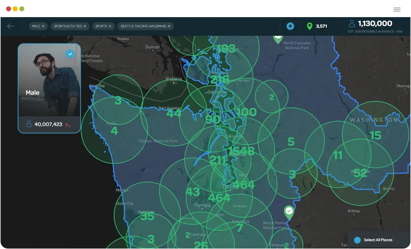The height and width of the screenshot is (249, 411).
Task: Select the 52 cluster near Wenatchee
Action: [x=360, y=173]
